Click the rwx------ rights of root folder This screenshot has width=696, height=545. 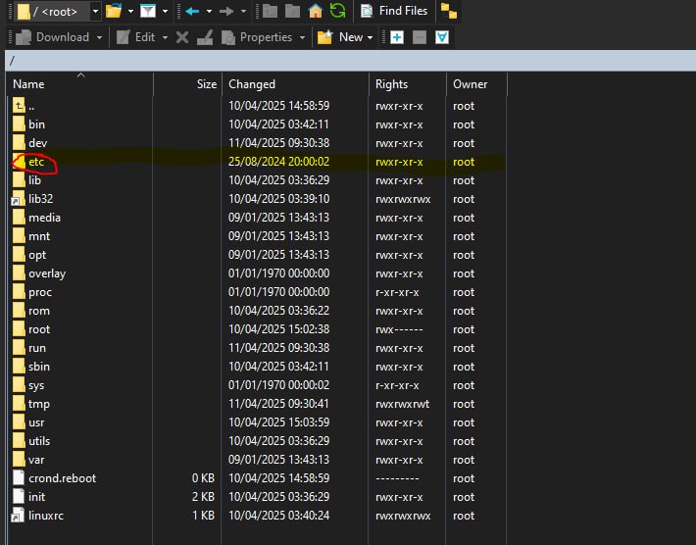click(x=399, y=329)
